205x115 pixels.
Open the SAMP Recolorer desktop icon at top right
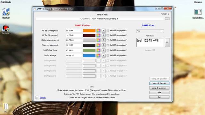pyautogui.click(x=198, y=13)
